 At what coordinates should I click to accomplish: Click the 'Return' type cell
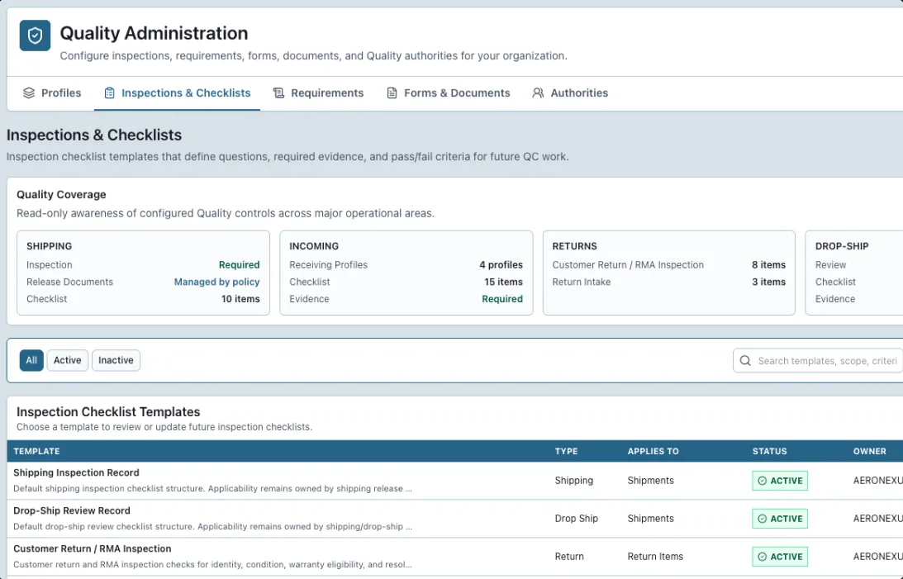tap(569, 557)
